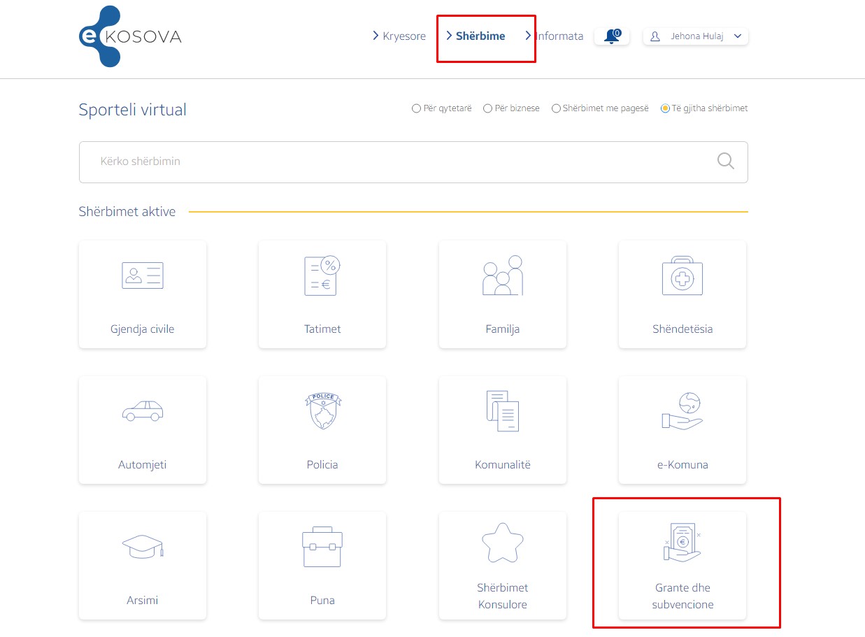Click the notification bell icon
The image size is (865, 637).
click(x=612, y=36)
